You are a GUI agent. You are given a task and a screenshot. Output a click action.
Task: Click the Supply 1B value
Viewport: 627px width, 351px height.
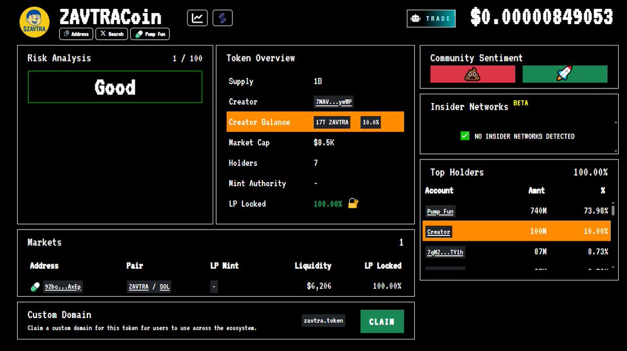pos(318,82)
